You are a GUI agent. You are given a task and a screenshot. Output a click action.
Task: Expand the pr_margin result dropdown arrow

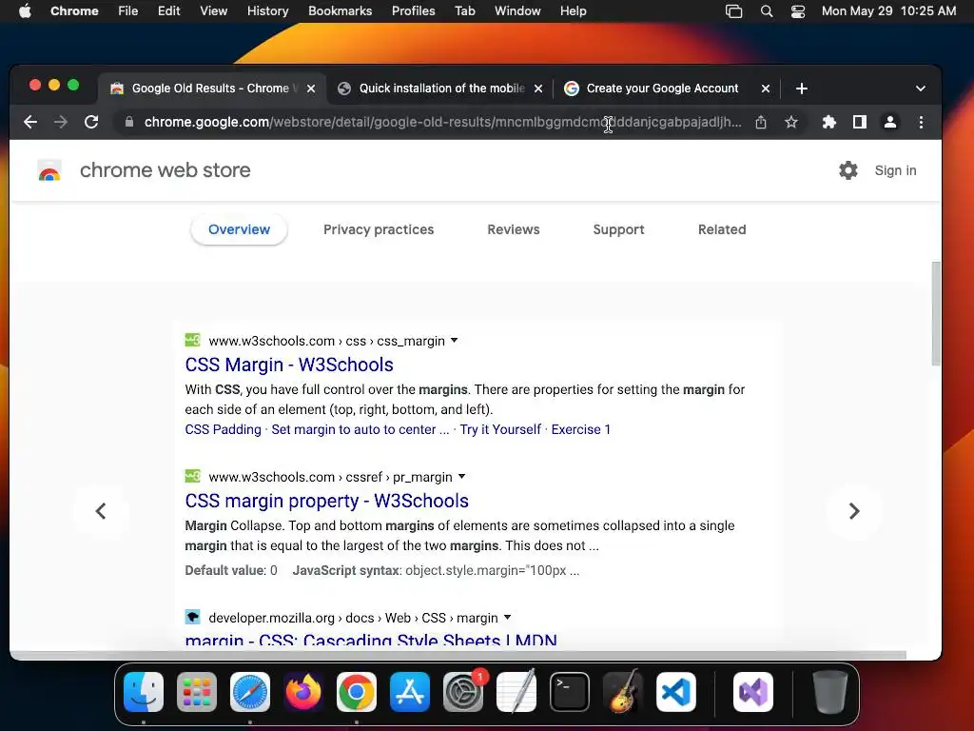click(461, 477)
